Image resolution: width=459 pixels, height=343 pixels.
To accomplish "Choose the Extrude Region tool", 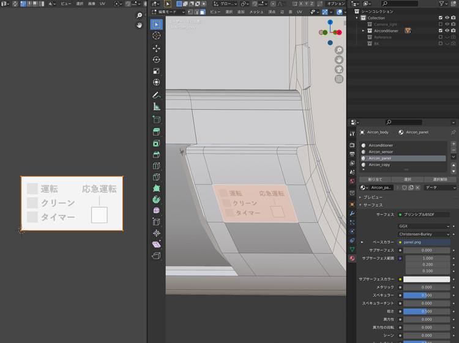I will [x=156, y=131].
